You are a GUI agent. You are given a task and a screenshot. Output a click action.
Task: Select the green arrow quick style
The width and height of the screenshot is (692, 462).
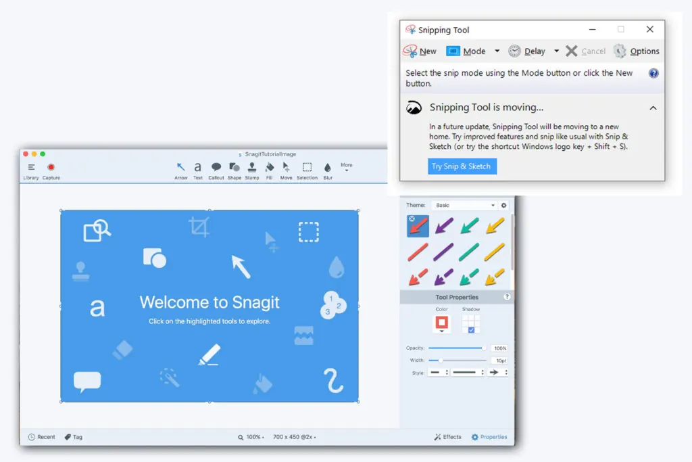(x=469, y=226)
